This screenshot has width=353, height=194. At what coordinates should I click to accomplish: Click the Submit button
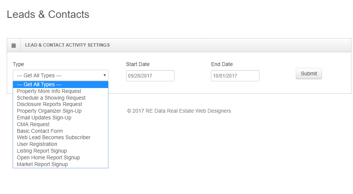point(309,73)
